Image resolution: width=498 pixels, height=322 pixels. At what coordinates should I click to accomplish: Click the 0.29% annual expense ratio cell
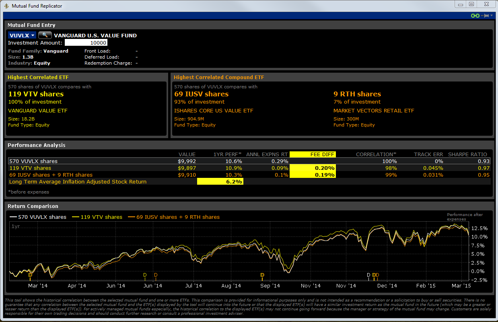pos(280,161)
